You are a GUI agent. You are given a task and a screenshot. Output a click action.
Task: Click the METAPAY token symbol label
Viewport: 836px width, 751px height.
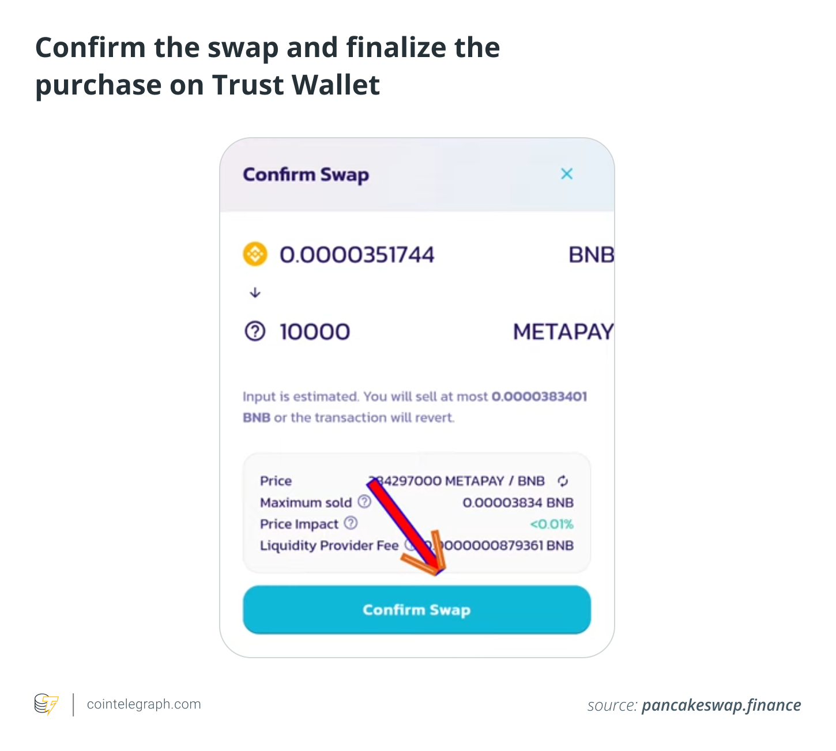[x=563, y=332]
